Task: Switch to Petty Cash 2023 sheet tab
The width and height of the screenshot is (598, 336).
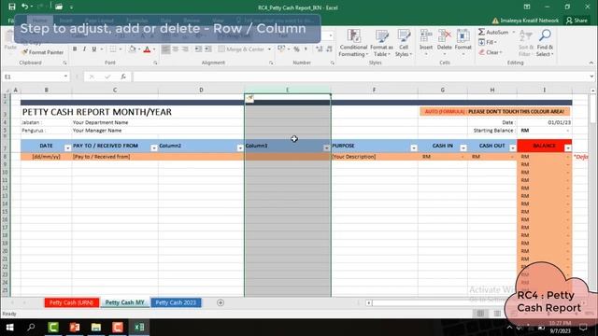Action: click(176, 302)
